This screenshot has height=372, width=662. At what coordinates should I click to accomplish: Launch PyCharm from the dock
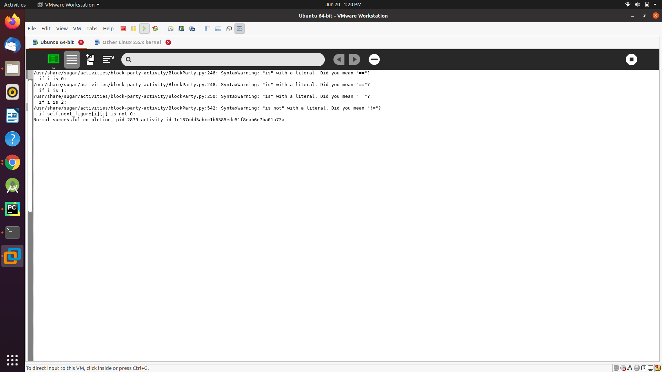12,209
